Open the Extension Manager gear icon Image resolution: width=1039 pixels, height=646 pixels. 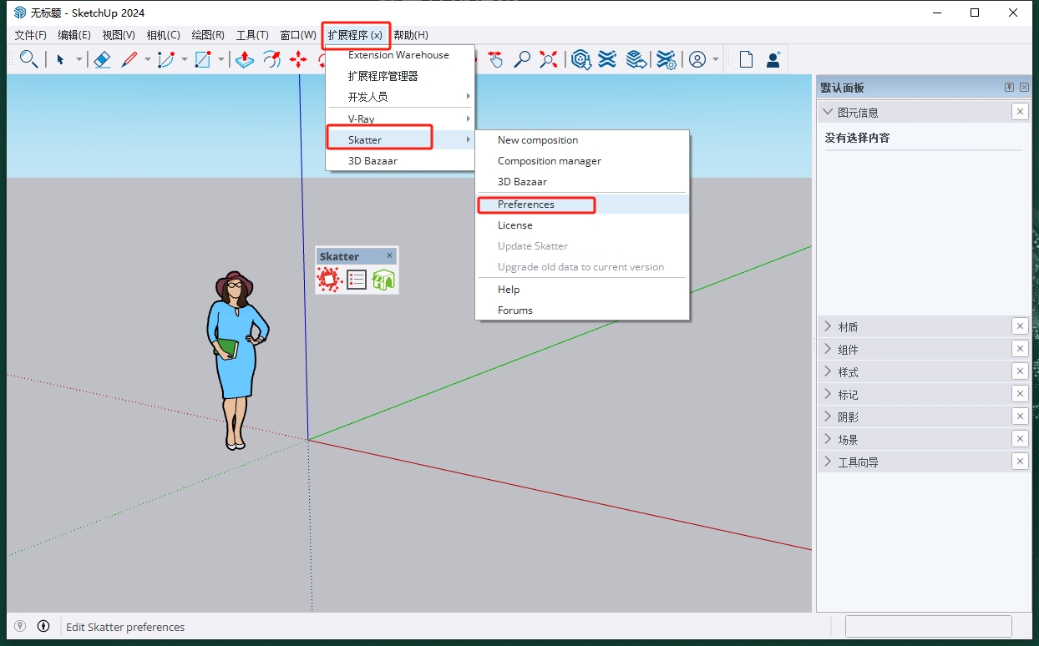pos(666,59)
